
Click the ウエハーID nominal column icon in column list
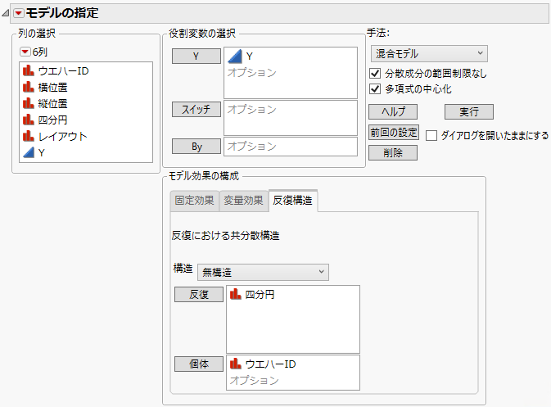pos(29,70)
